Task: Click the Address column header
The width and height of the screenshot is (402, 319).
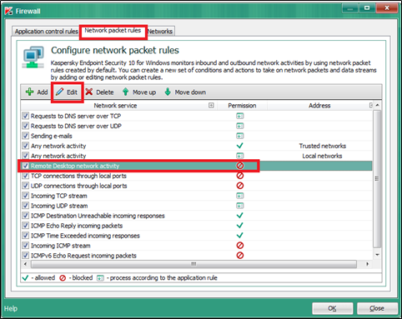Action: pyautogui.click(x=319, y=106)
